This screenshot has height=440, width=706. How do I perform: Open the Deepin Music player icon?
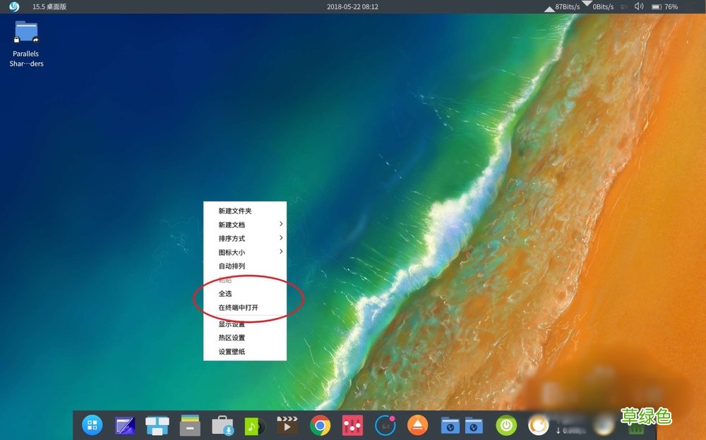tap(254, 425)
